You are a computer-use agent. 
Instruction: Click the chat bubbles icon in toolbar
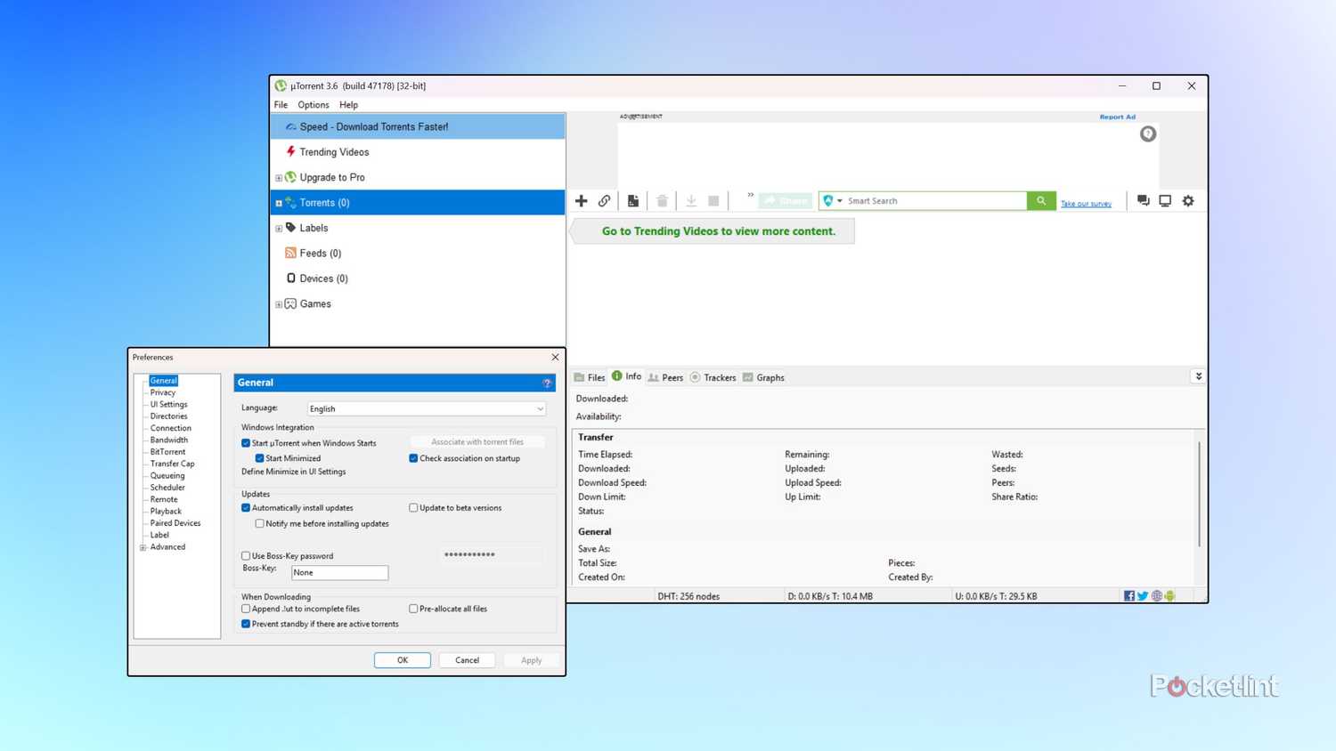1143,201
